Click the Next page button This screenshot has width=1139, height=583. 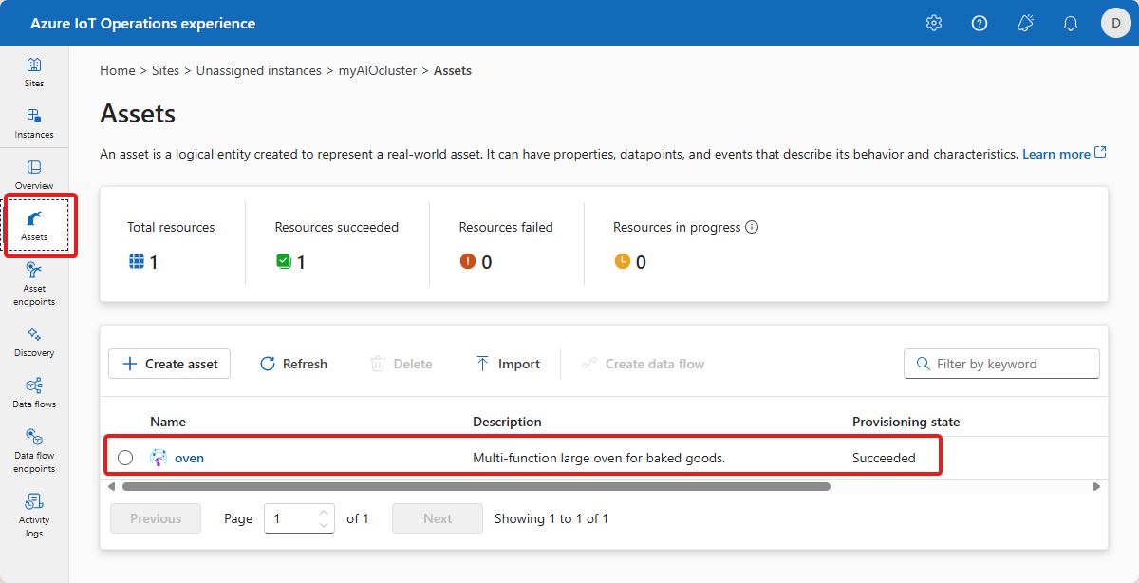tap(438, 518)
